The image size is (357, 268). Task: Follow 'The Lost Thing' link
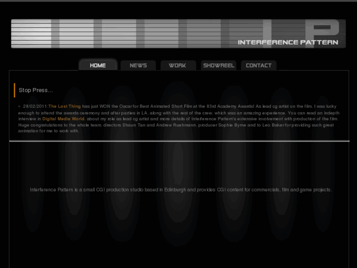click(65, 106)
